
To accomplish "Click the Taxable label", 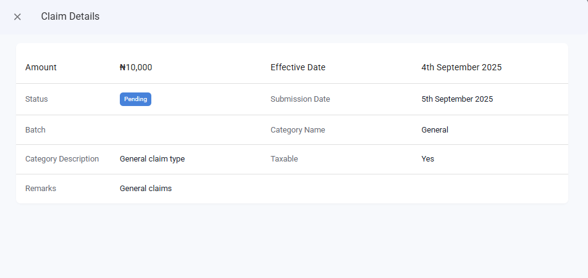I will 284,159.
